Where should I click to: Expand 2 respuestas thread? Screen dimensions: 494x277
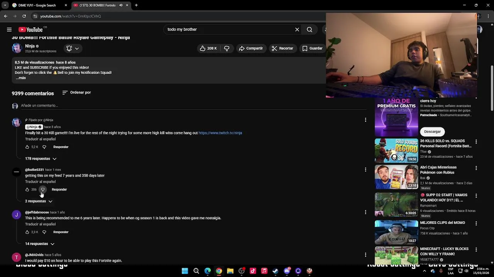click(x=39, y=201)
